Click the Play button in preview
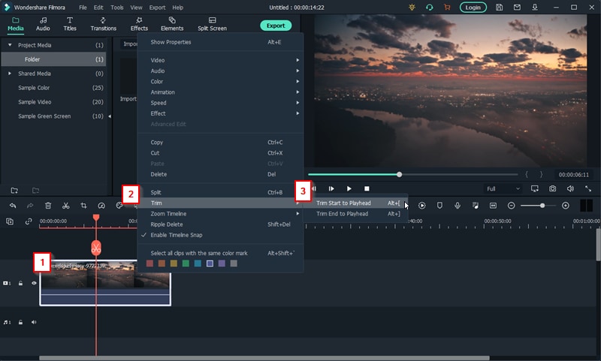 tap(349, 188)
